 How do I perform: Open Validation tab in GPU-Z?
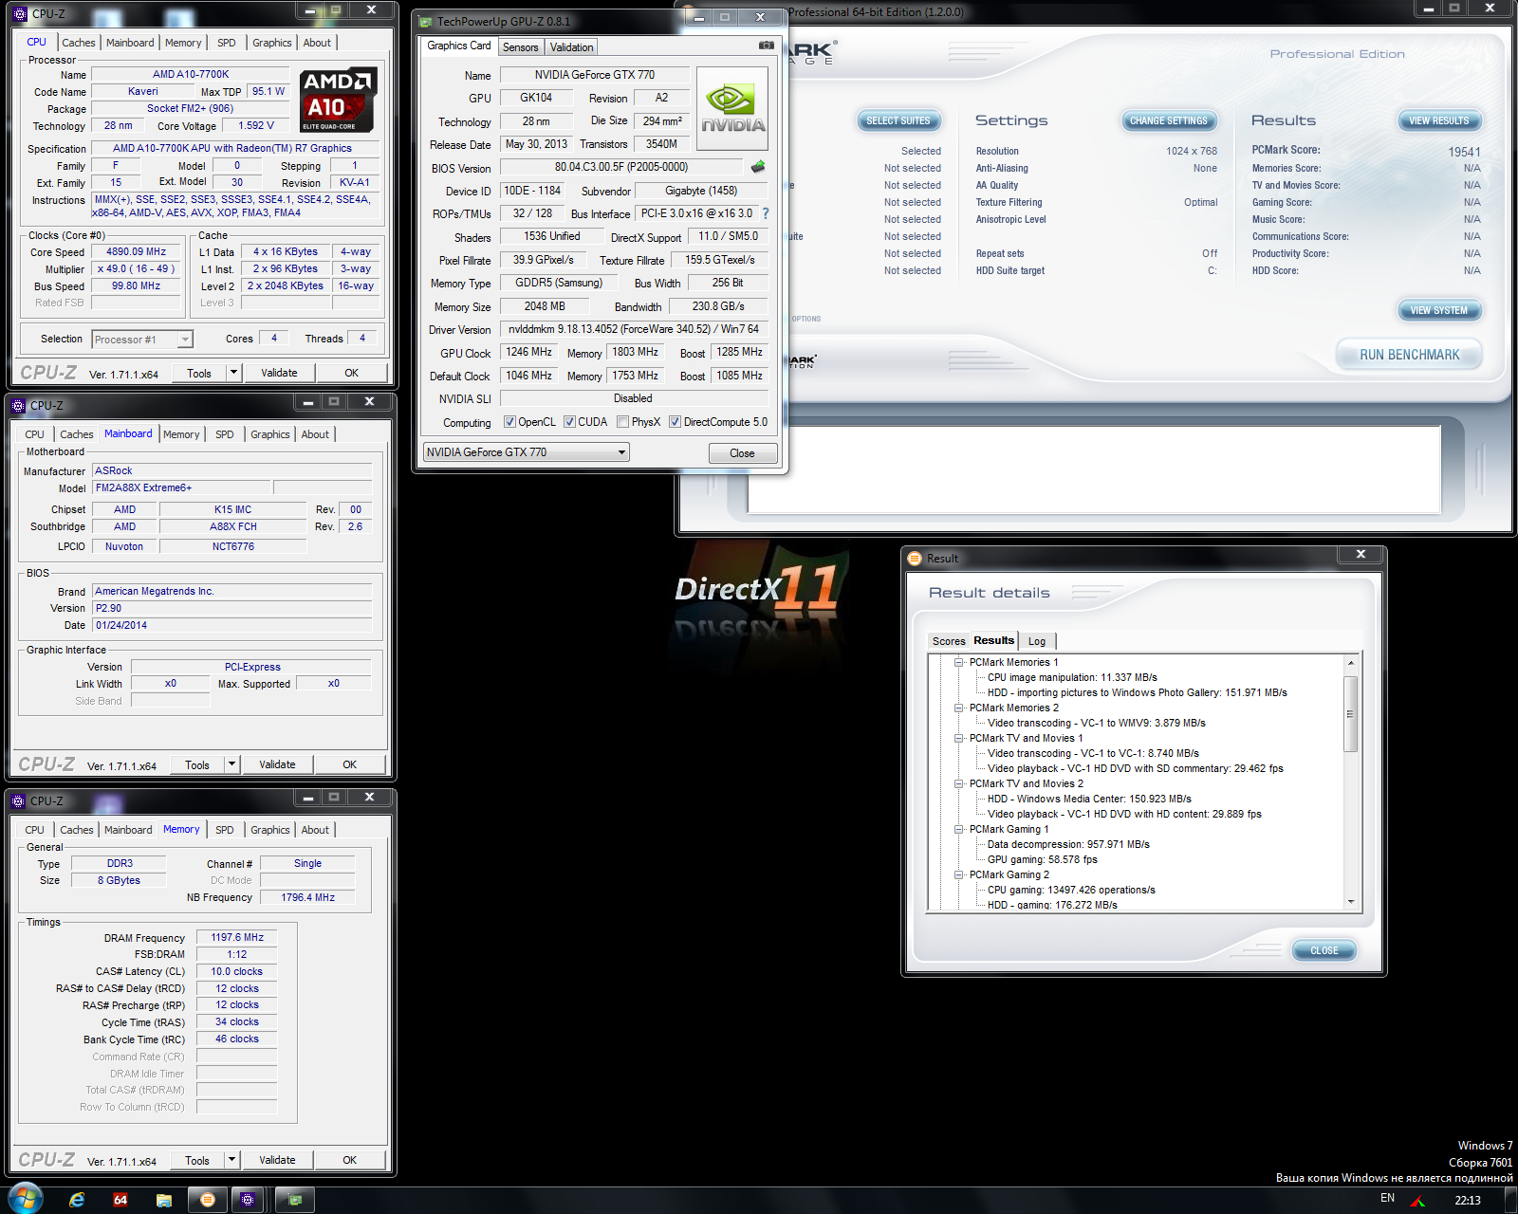[x=572, y=47]
